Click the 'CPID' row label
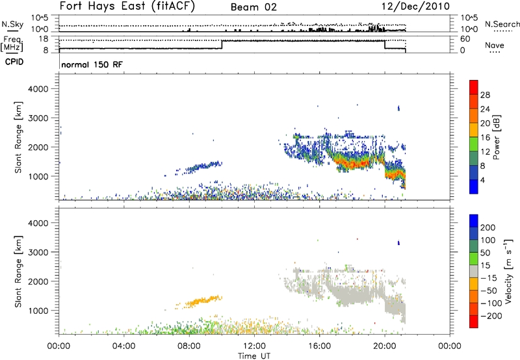This screenshot has width=520, height=360. click(x=14, y=62)
